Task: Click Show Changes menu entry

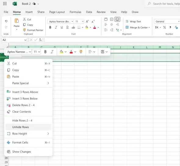Action: [x=28, y=152]
